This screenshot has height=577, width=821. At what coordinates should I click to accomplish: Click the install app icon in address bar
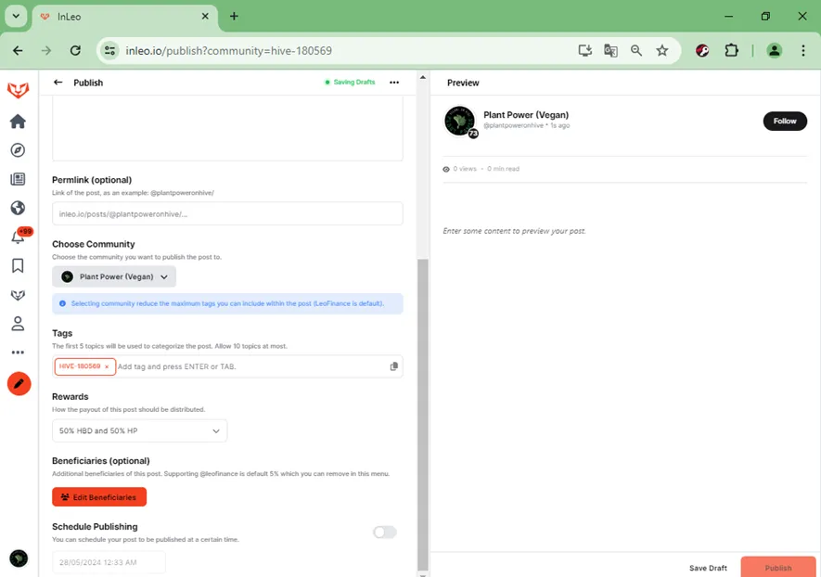[x=584, y=50]
